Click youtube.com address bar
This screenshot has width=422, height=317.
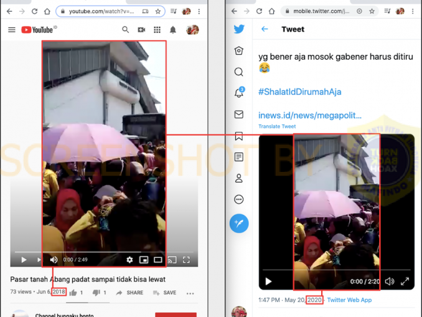pos(110,11)
